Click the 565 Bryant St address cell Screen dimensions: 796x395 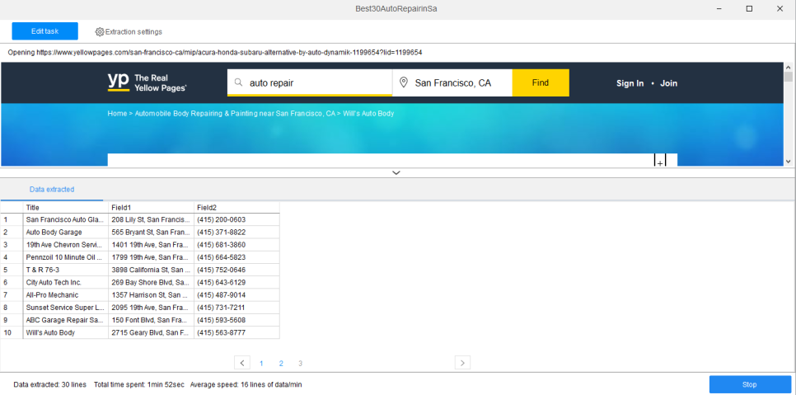(151, 232)
